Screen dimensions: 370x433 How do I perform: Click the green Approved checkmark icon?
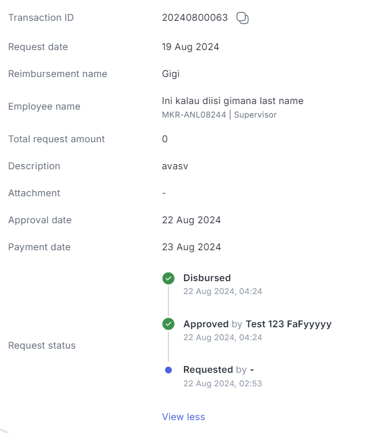(168, 324)
